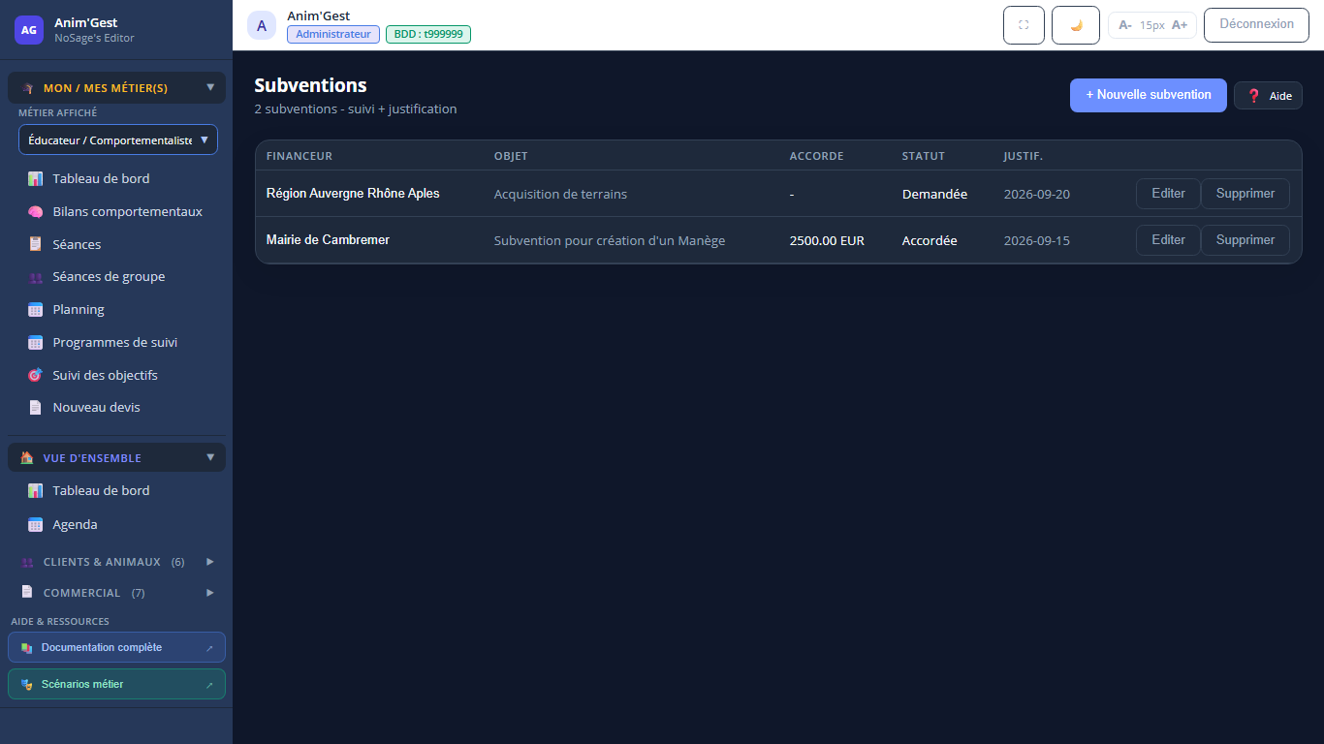Increase font size with A+ button
Viewport: 1324px width, 744px height.
point(1180,25)
